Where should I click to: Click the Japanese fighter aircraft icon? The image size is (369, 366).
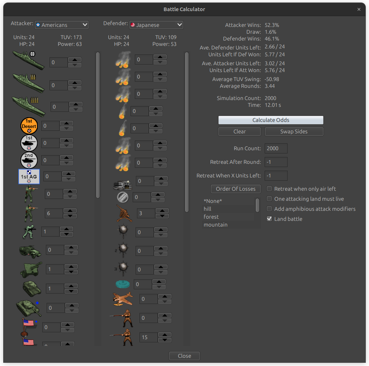[123, 299]
